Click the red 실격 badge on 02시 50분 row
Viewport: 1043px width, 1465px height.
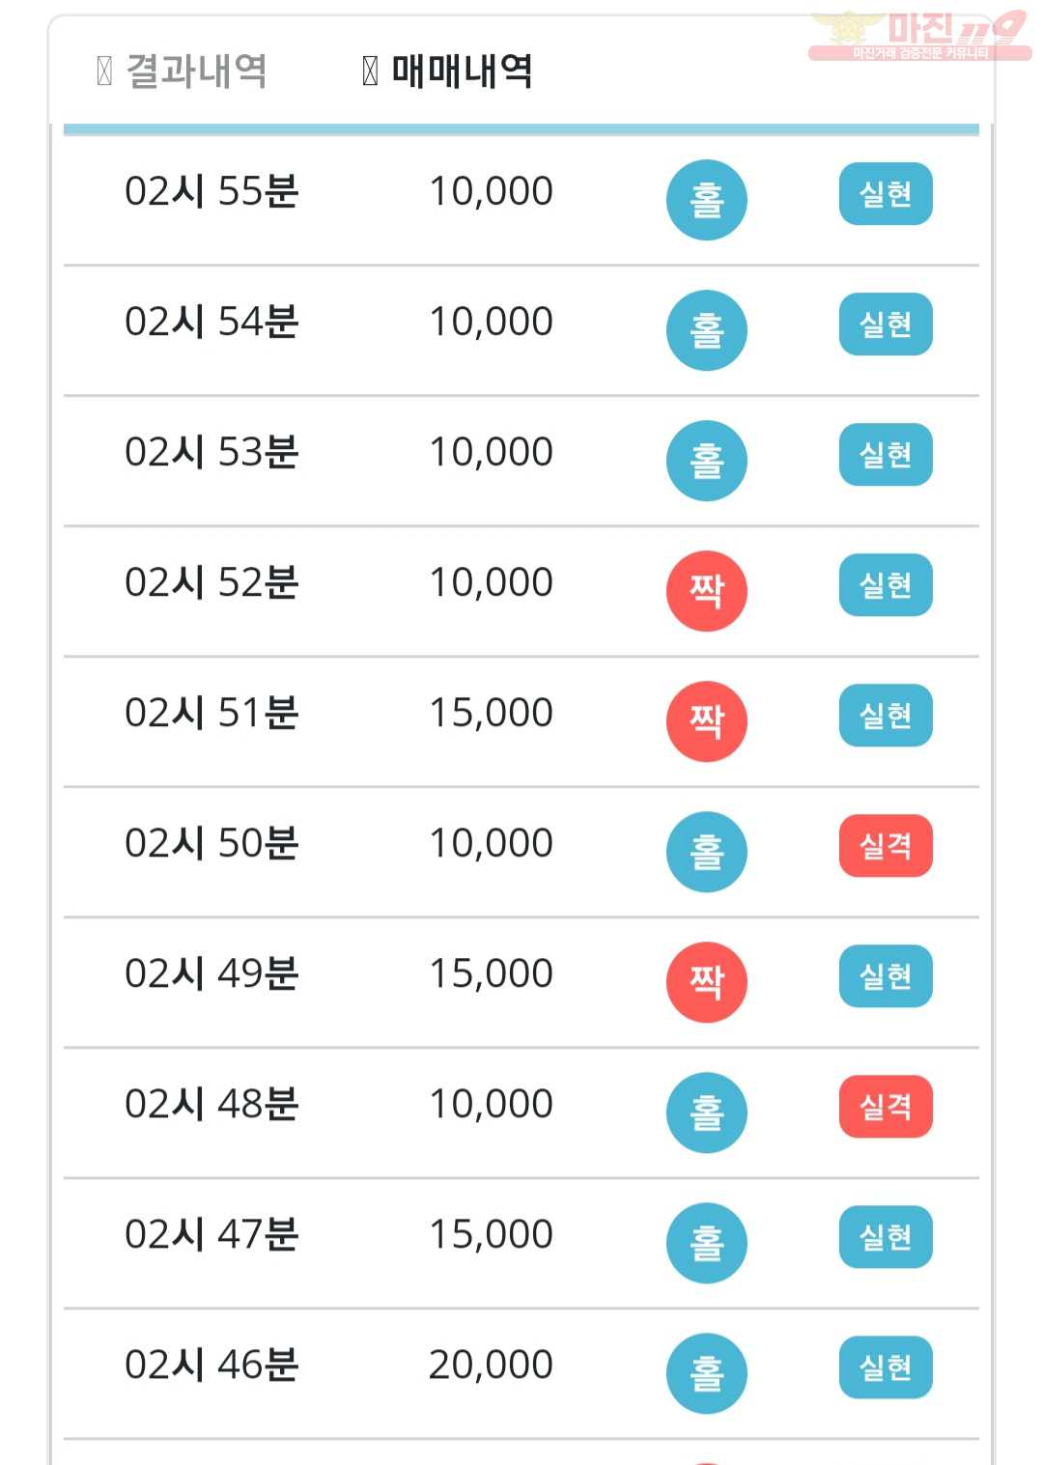tap(886, 846)
